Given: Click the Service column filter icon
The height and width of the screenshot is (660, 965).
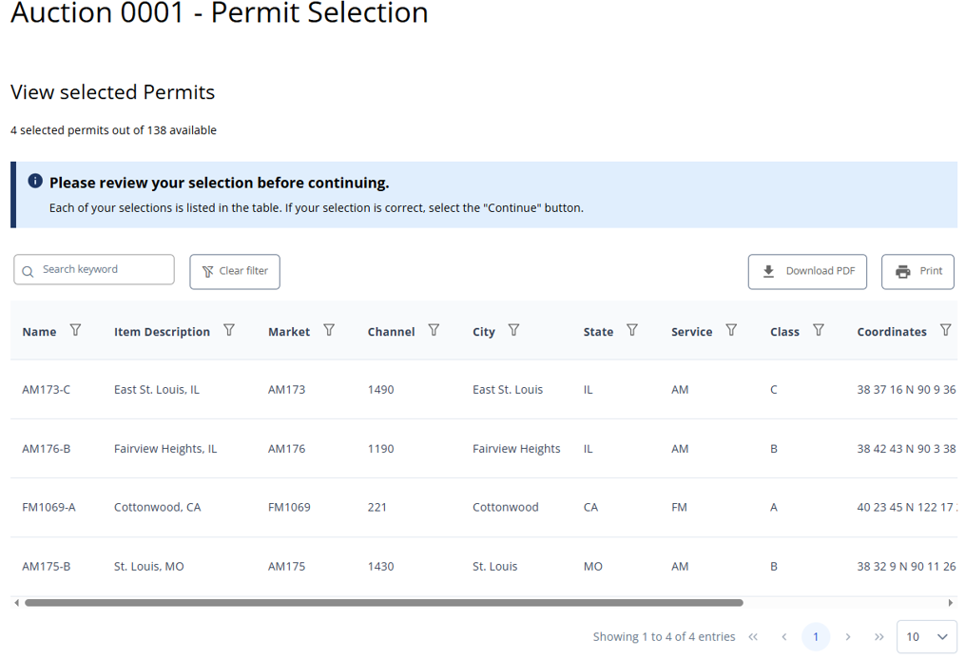Looking at the screenshot, I should [731, 331].
